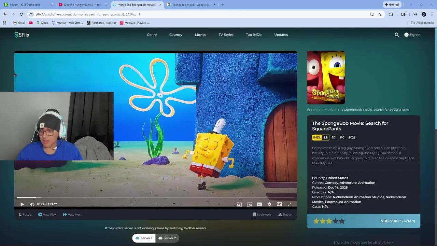Rate movie with first star
Screen dimensions: 437x246
tap(316, 221)
